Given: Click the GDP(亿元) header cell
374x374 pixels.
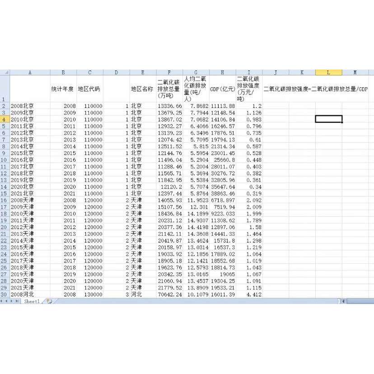Looking at the screenshot, I should click(222, 89).
